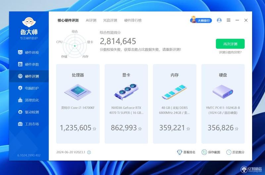Click the 硬盘 card title
265x175 pixels.
tap(223, 75)
